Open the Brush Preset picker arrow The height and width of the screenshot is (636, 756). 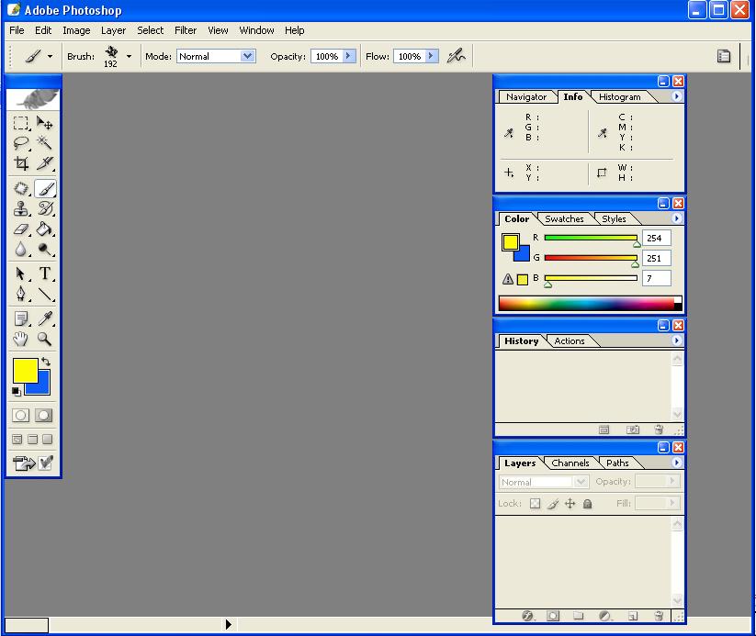(129, 56)
